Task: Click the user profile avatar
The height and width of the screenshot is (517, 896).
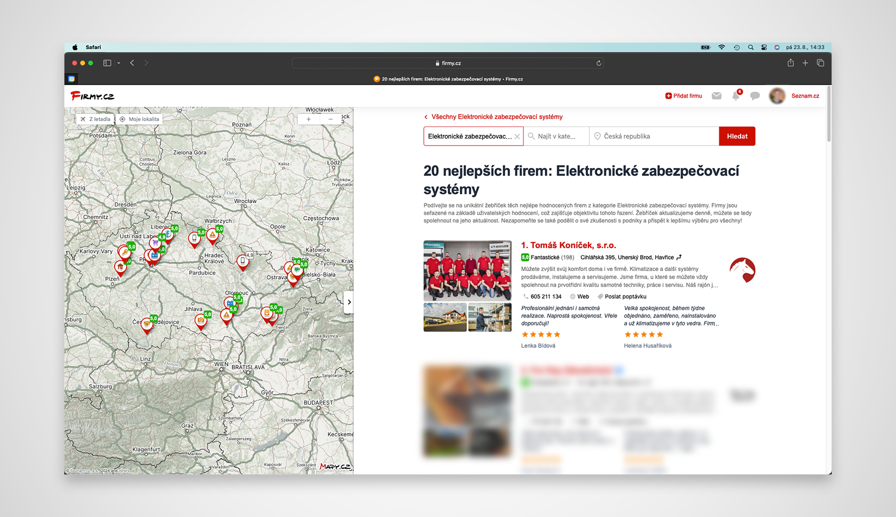Action: click(x=777, y=96)
